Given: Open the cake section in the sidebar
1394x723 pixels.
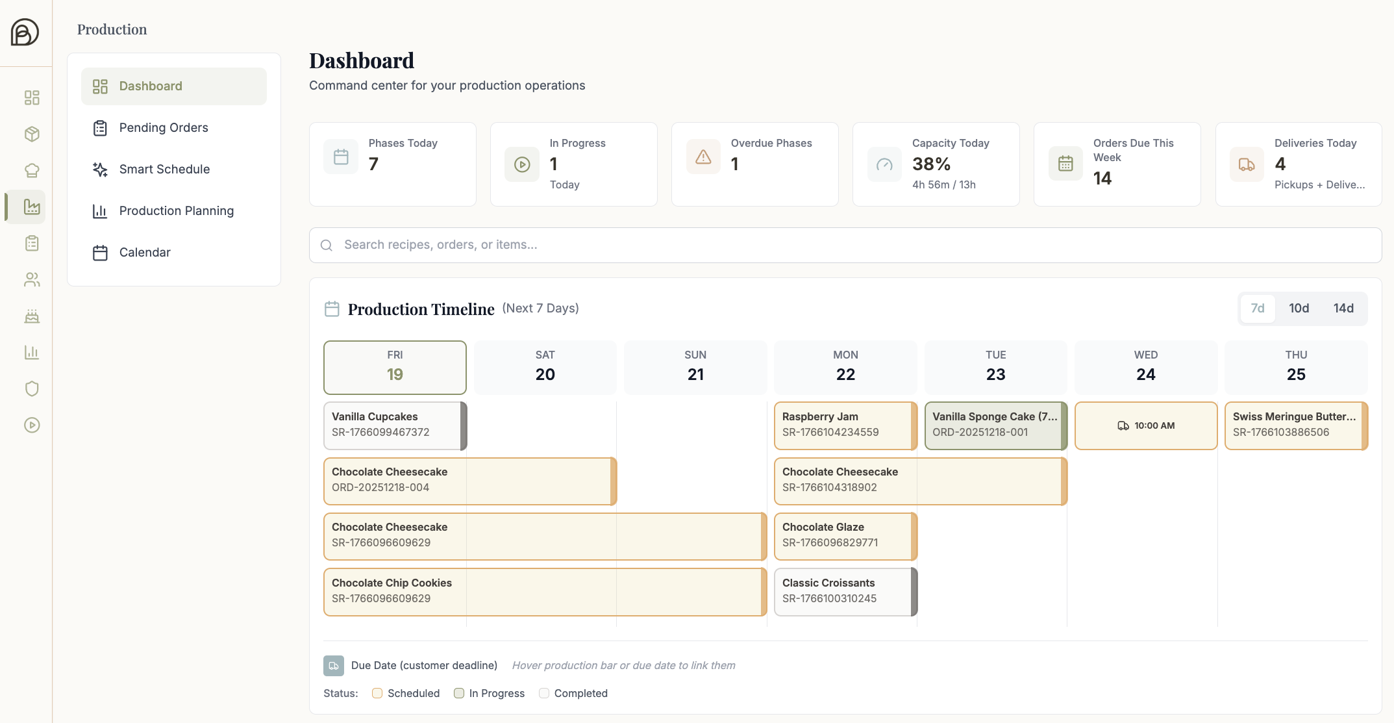Looking at the screenshot, I should pos(31,316).
